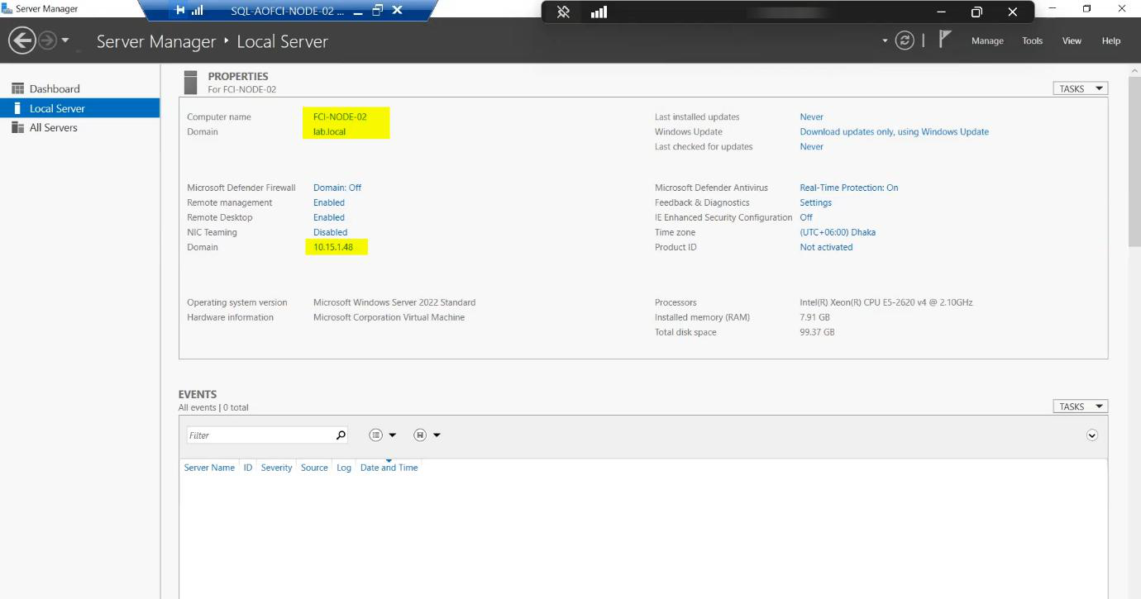Open Feedback & Diagnostics Settings link
Image resolution: width=1141 pixels, height=599 pixels.
click(x=815, y=202)
